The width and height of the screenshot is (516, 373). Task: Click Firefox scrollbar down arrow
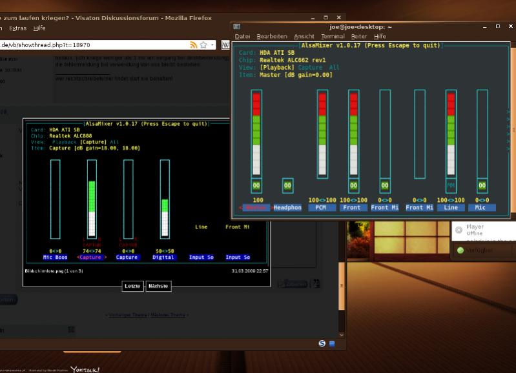coord(342,335)
